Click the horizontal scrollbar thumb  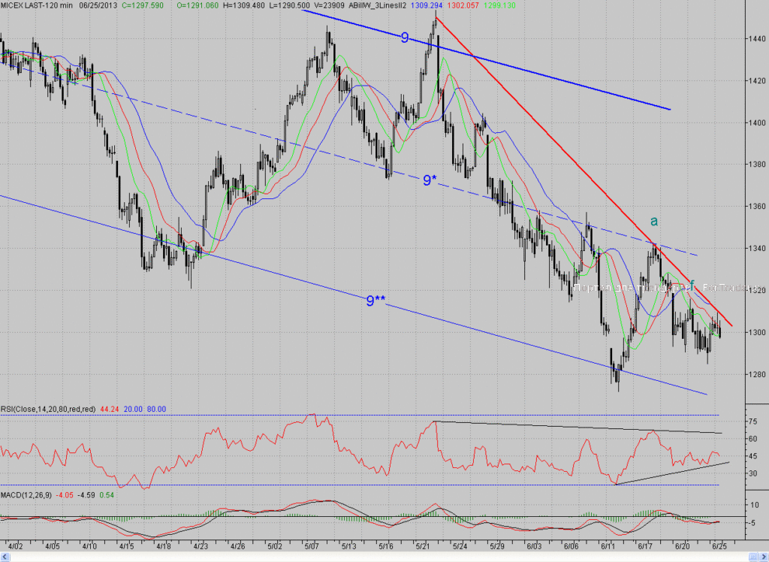tap(753, 557)
